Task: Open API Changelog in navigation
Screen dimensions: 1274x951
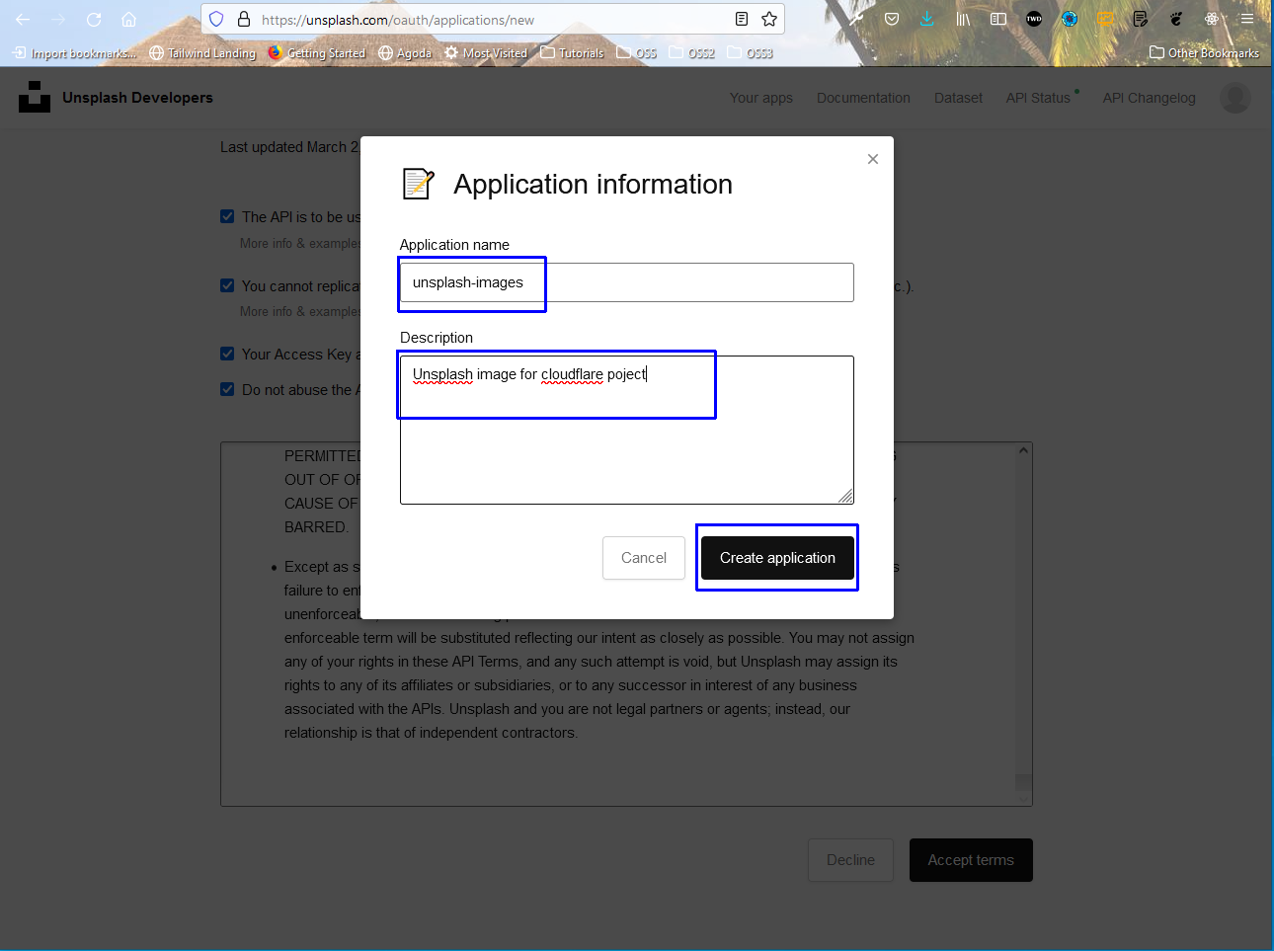Action: [x=1149, y=98]
